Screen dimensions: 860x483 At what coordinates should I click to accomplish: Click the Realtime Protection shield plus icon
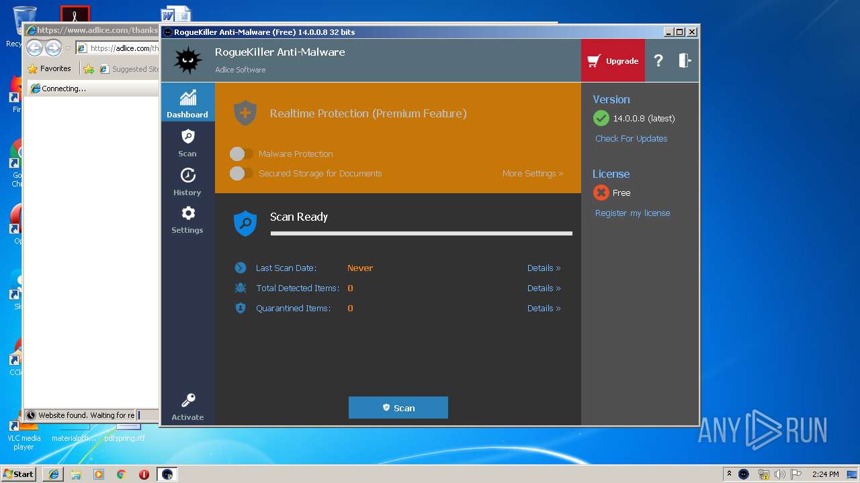[x=245, y=113]
